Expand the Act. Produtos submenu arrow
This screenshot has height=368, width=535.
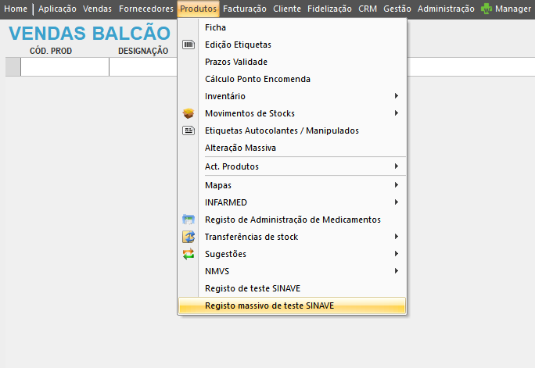[x=397, y=166]
